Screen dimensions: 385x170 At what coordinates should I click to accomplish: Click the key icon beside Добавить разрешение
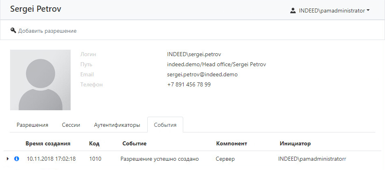point(13,30)
